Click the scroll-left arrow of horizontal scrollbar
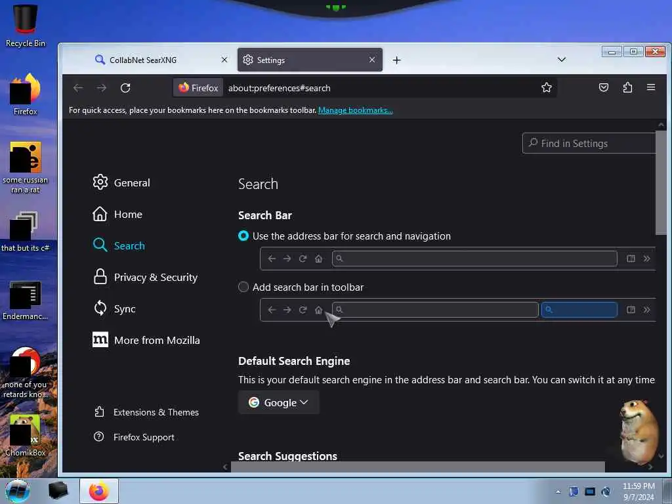Screen dimensions: 672x504 [226, 467]
